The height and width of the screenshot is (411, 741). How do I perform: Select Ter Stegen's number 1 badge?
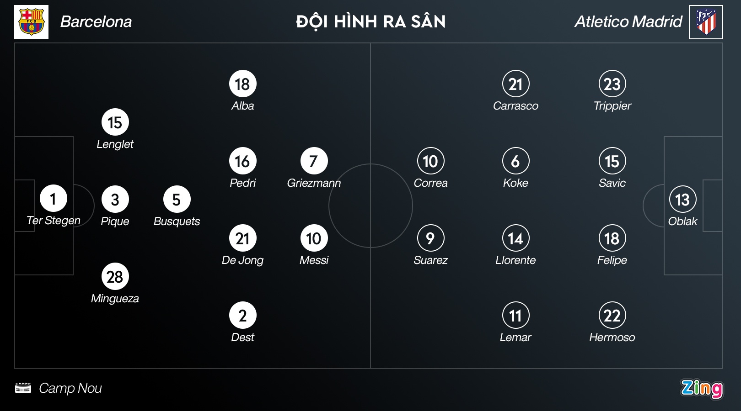pyautogui.click(x=54, y=199)
